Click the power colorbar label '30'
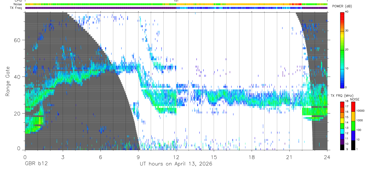 [x=347, y=31]
